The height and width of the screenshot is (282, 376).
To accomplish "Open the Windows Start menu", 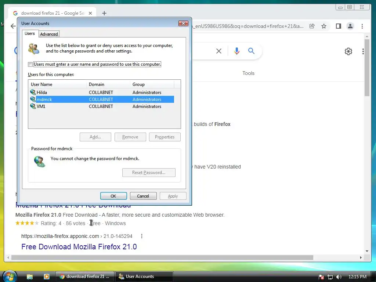I will (10, 276).
